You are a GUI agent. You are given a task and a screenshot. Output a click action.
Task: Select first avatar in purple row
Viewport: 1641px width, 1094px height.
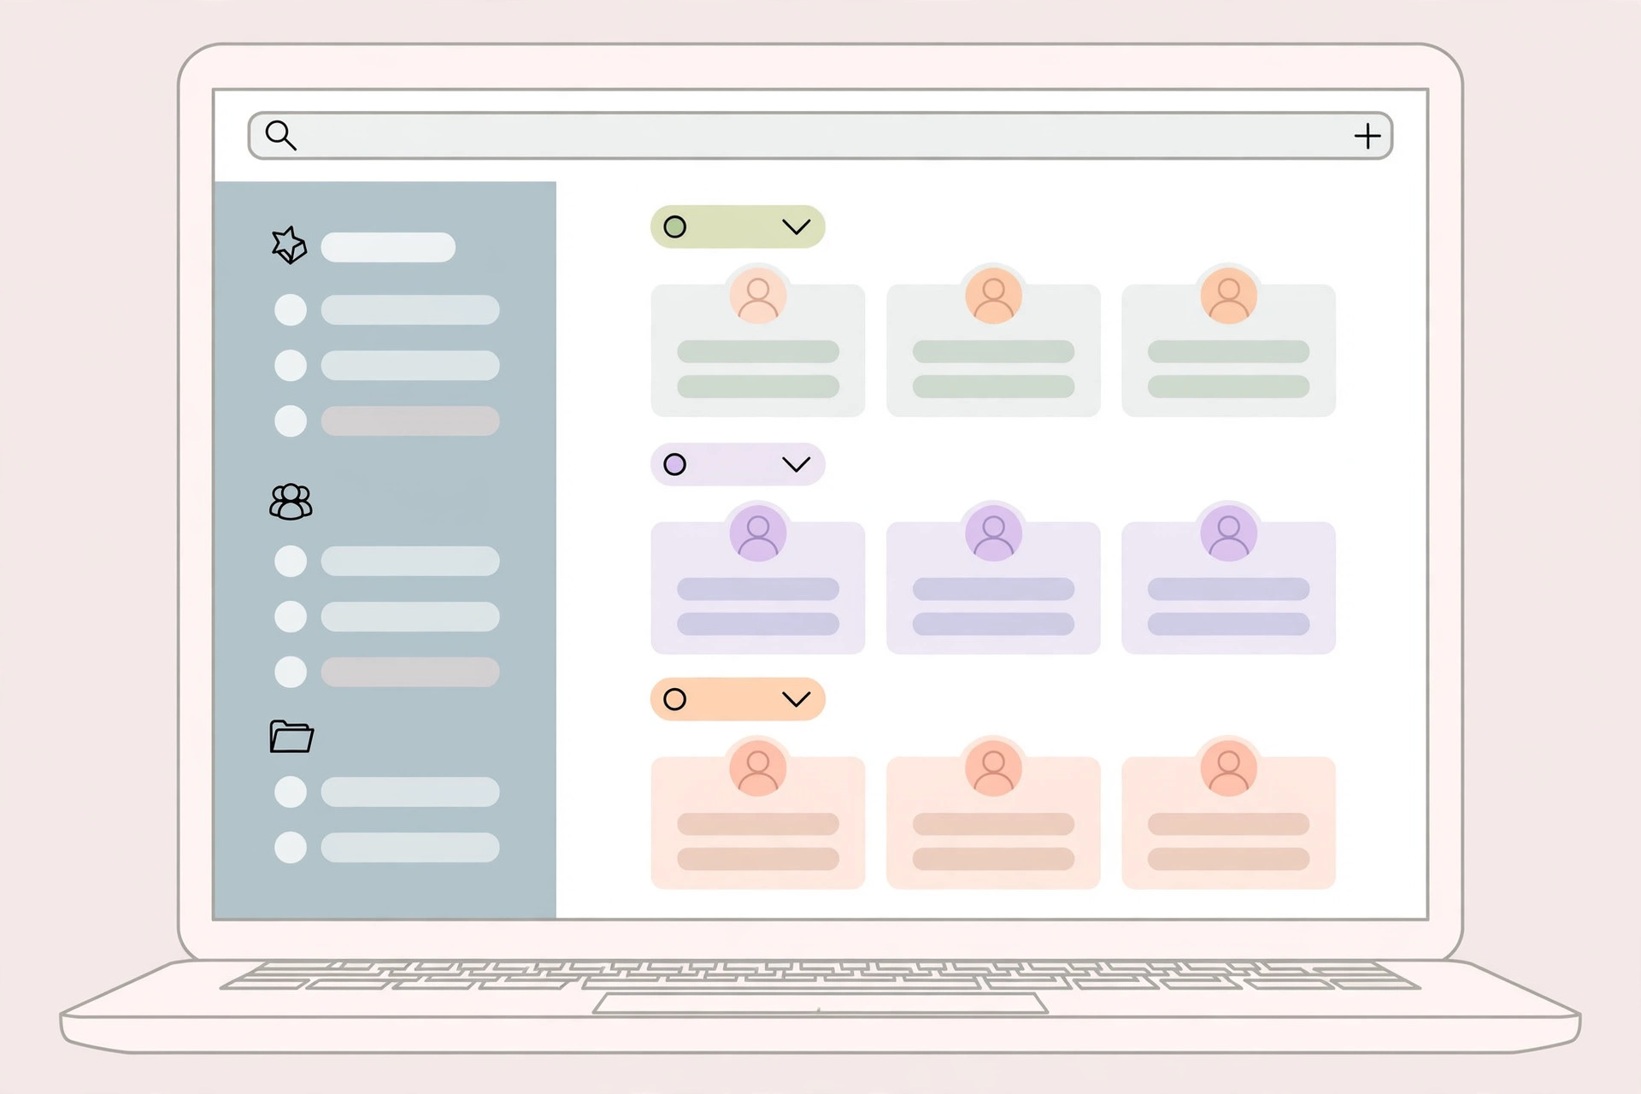(758, 533)
